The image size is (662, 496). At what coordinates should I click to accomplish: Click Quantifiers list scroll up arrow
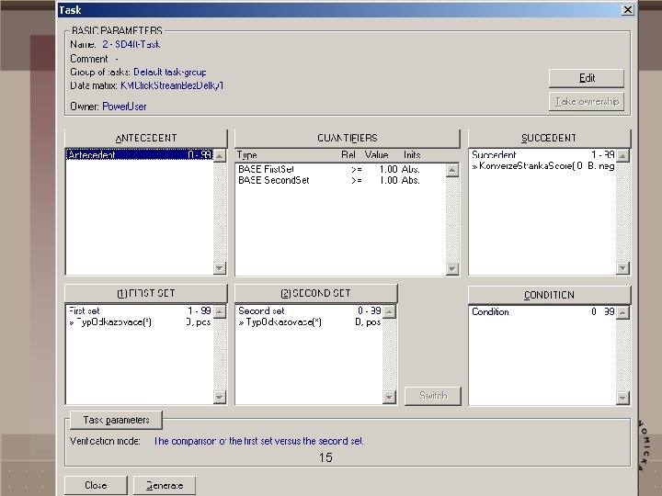point(452,171)
